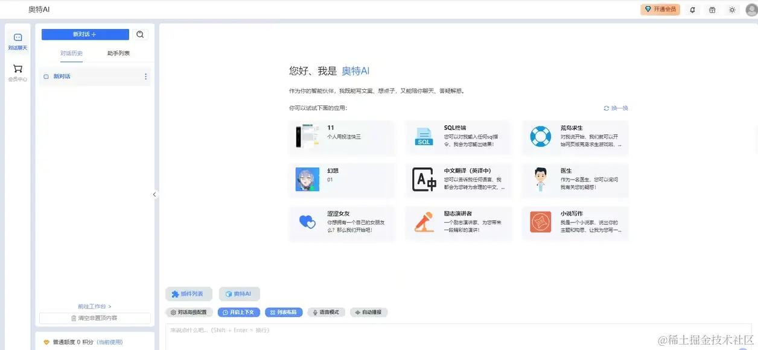
Task: Toggle 开启上下文 option
Action: pos(239,312)
